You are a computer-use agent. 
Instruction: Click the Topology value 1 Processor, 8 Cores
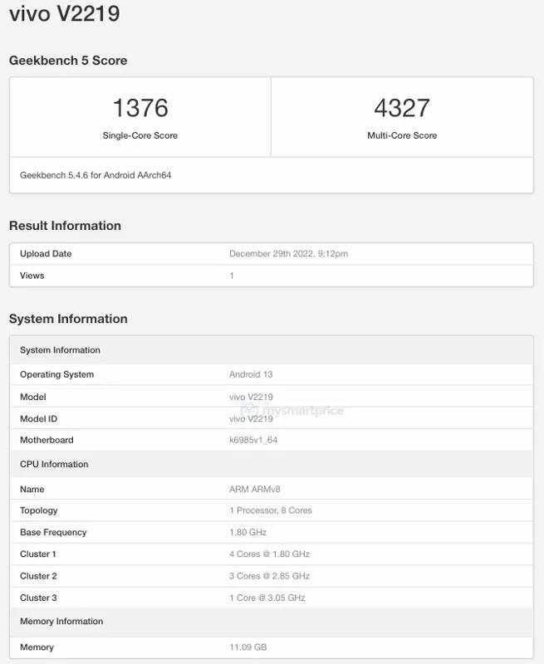pyautogui.click(x=271, y=510)
